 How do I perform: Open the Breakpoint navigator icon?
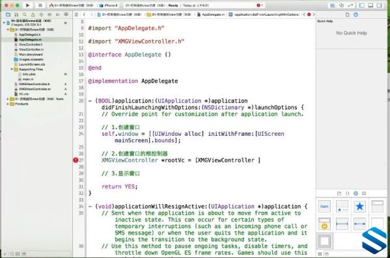point(58,15)
